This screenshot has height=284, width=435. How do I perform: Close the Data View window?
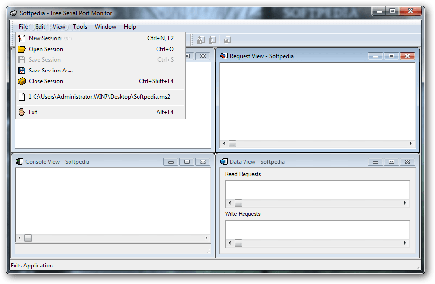(407, 162)
